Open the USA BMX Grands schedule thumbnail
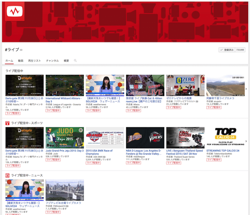The image size is (250, 215). [x=105, y=138]
